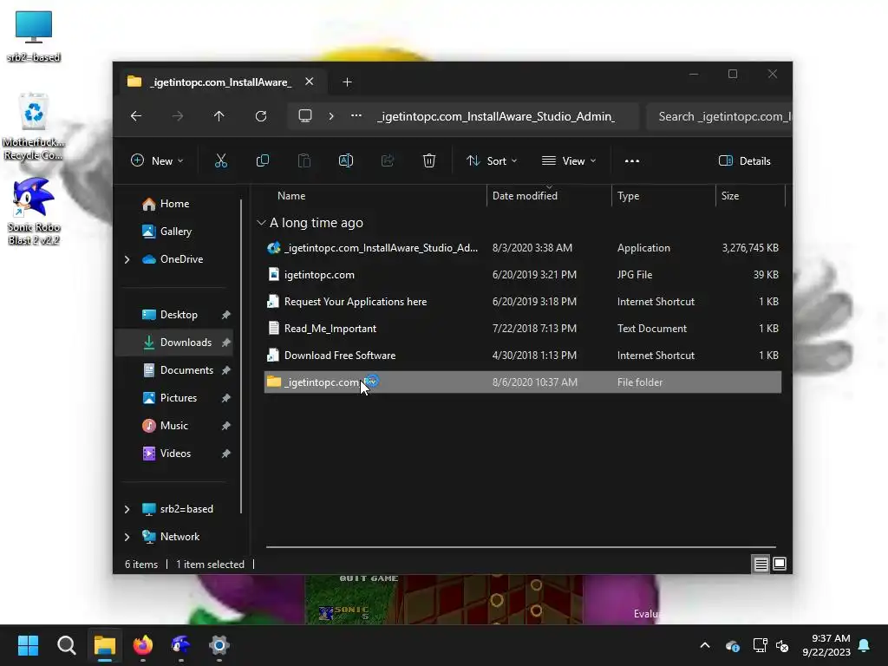
Task: Open the Sonic app in the taskbar
Action: [x=180, y=644]
